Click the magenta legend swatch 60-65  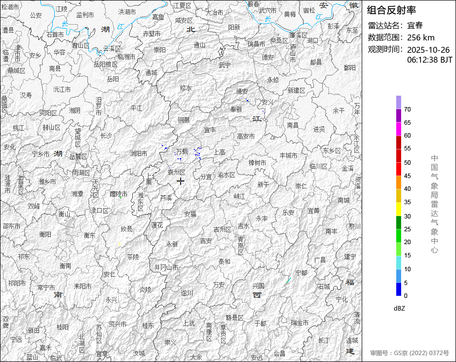[x=398, y=129]
